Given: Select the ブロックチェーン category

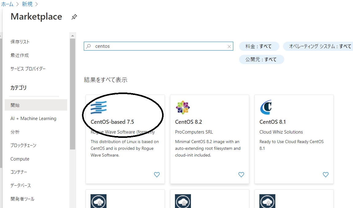Looking at the screenshot, I should click(x=23, y=145).
